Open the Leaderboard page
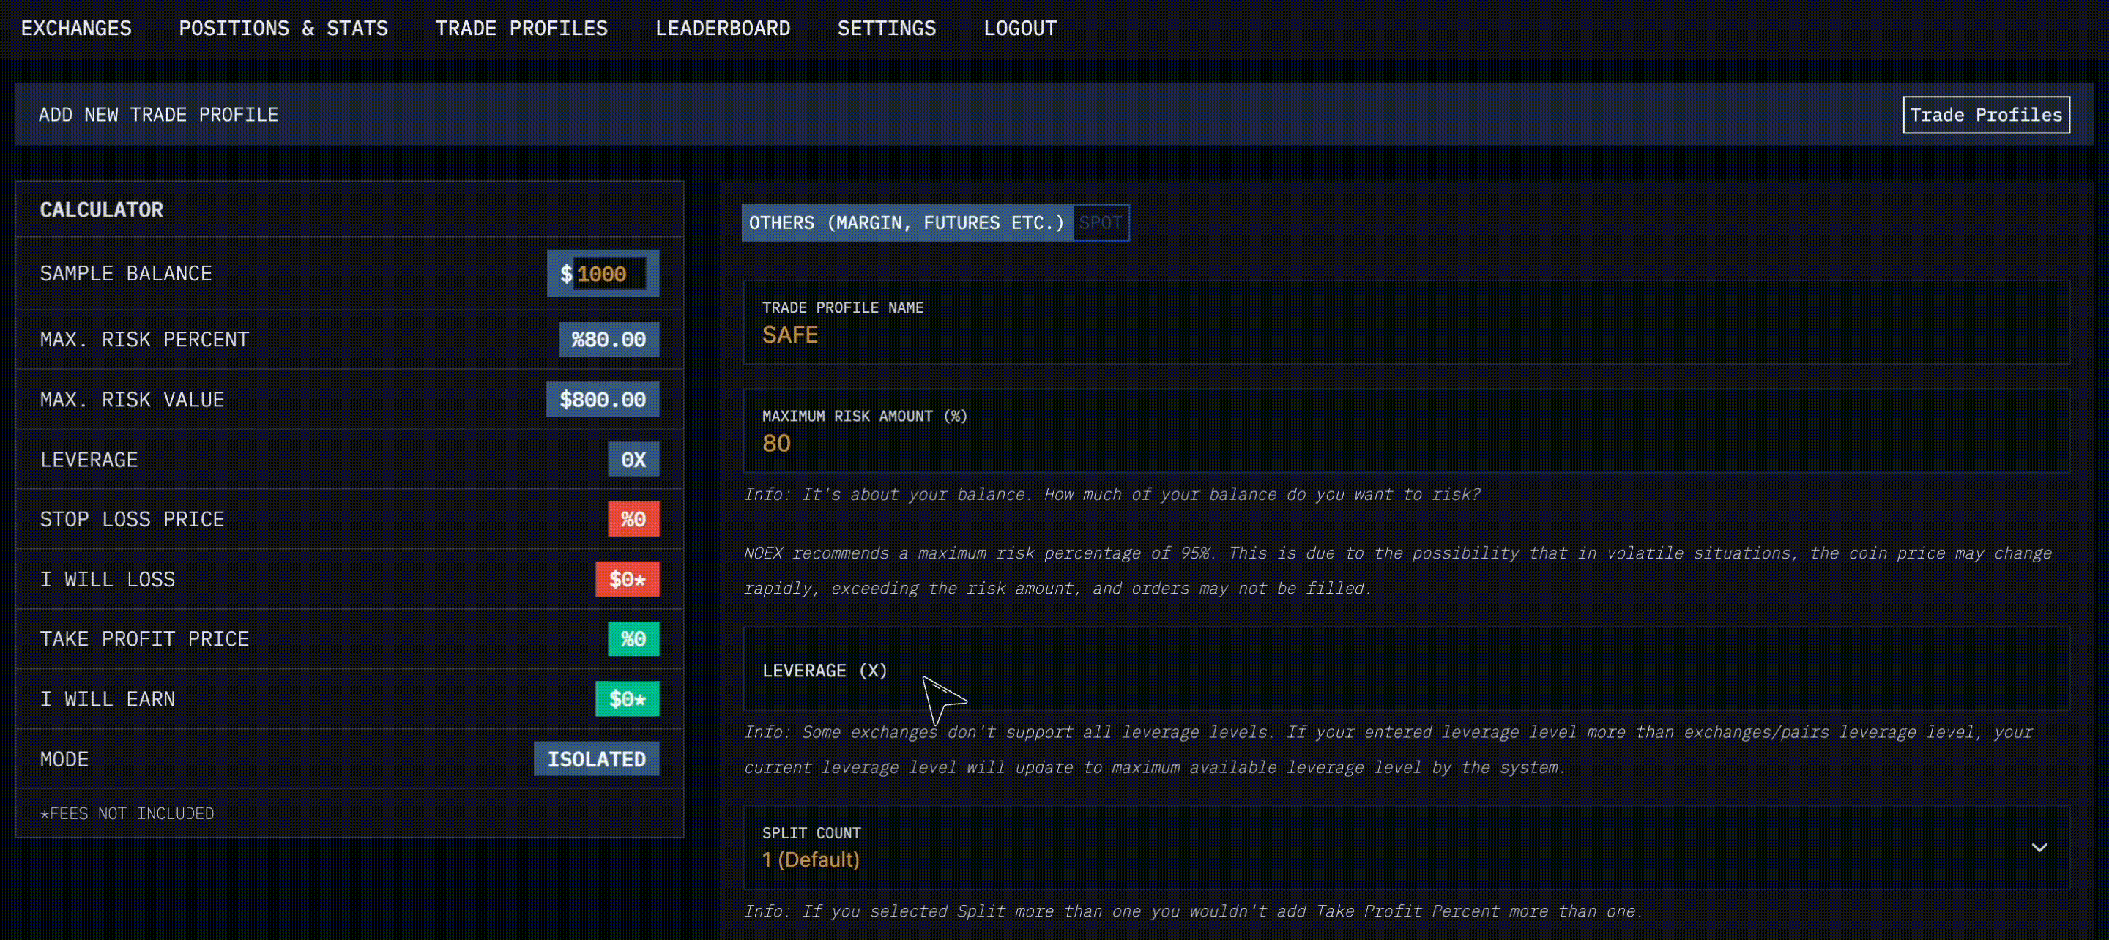The width and height of the screenshot is (2109, 940). (723, 29)
